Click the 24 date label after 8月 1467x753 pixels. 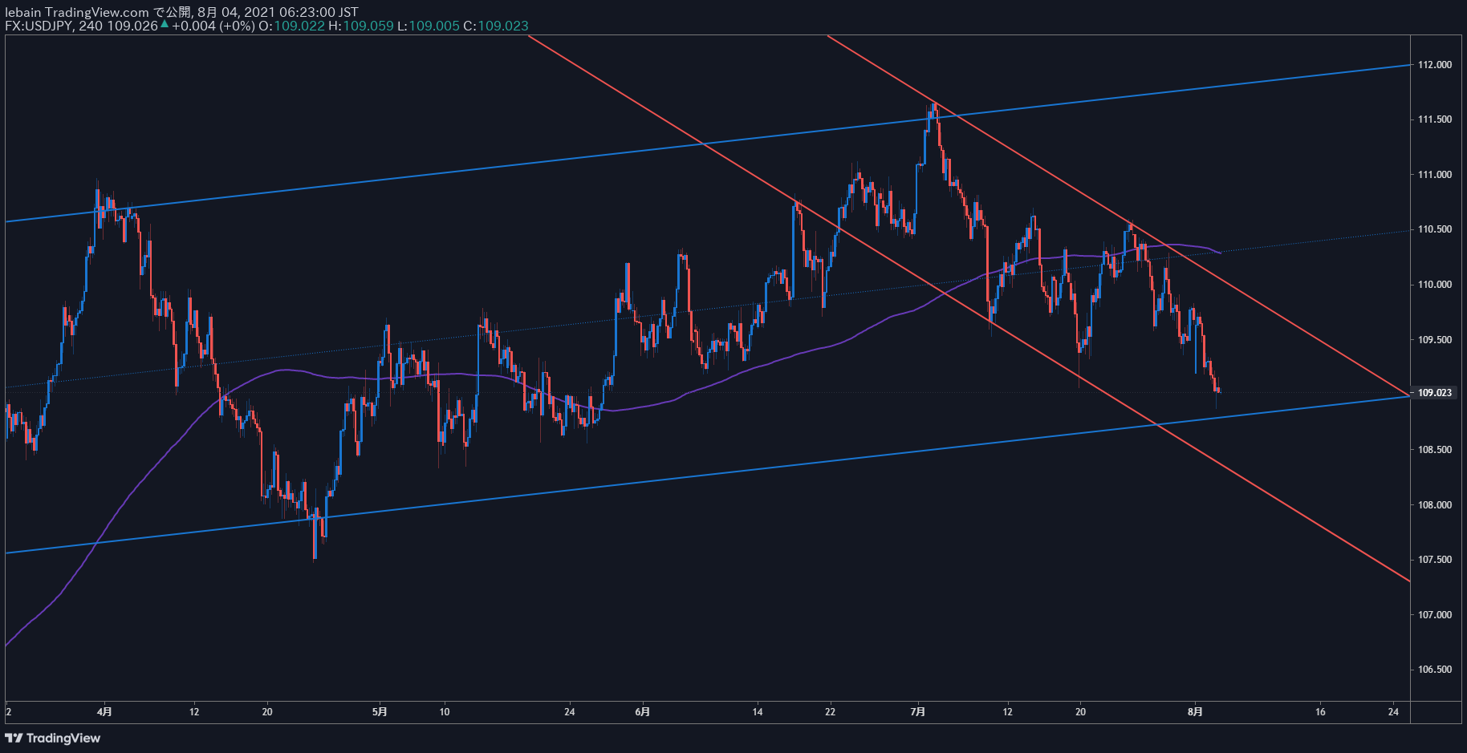click(x=1394, y=712)
